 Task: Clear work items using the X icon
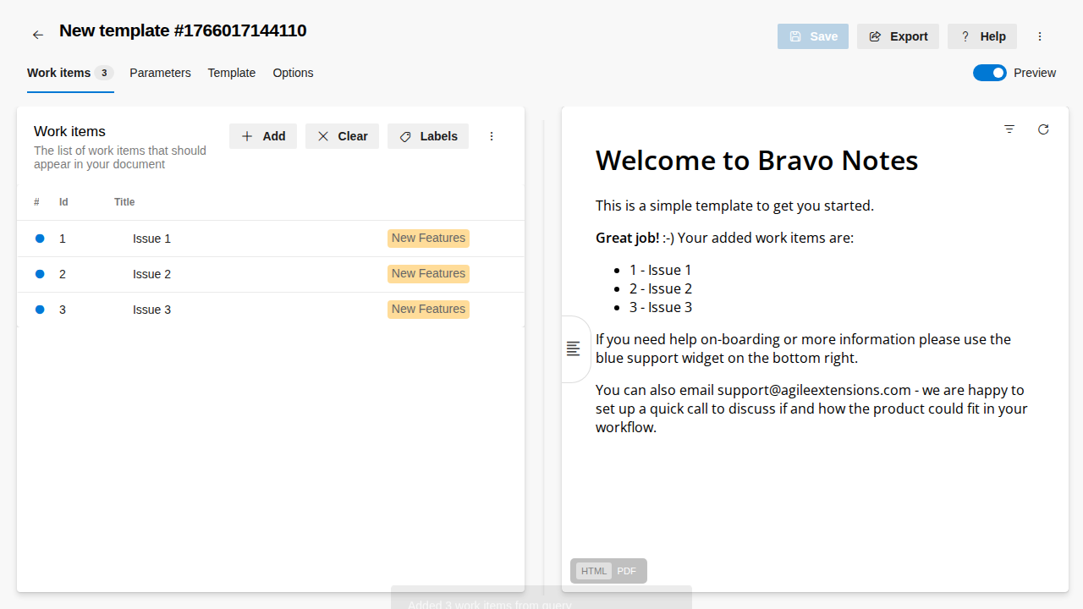[323, 136]
